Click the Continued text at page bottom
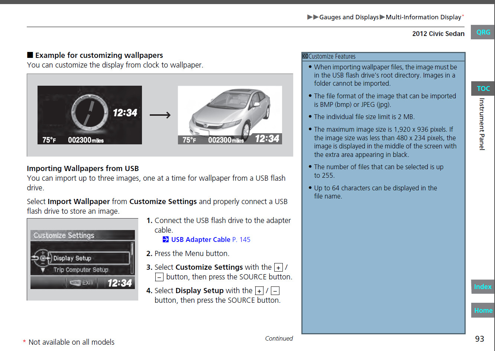 pos(279,338)
